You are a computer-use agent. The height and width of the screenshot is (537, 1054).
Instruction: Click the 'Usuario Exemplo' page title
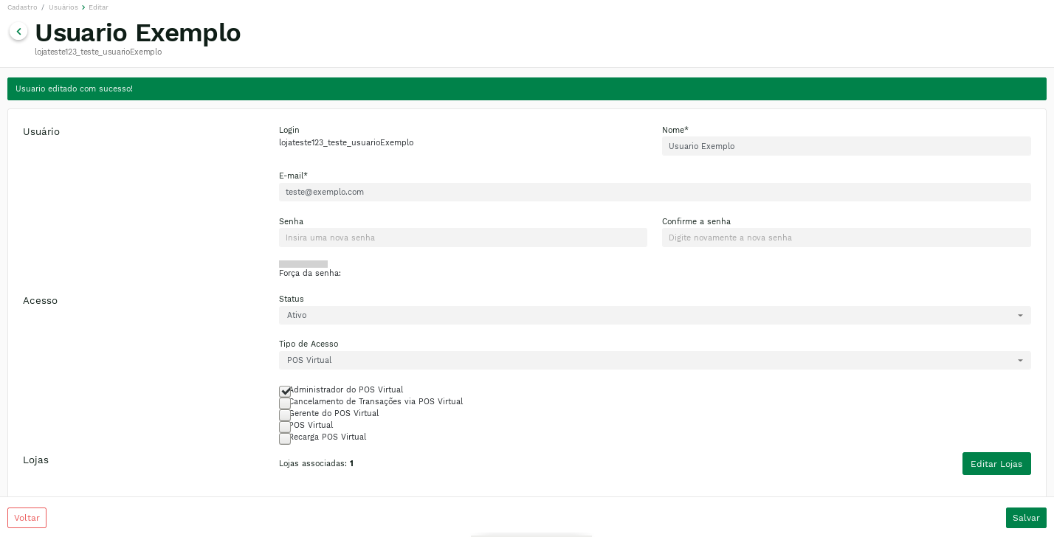(x=138, y=32)
